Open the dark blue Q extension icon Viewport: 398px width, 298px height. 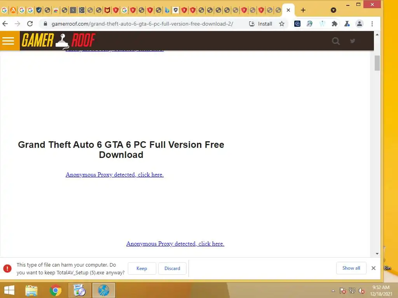coord(297,24)
